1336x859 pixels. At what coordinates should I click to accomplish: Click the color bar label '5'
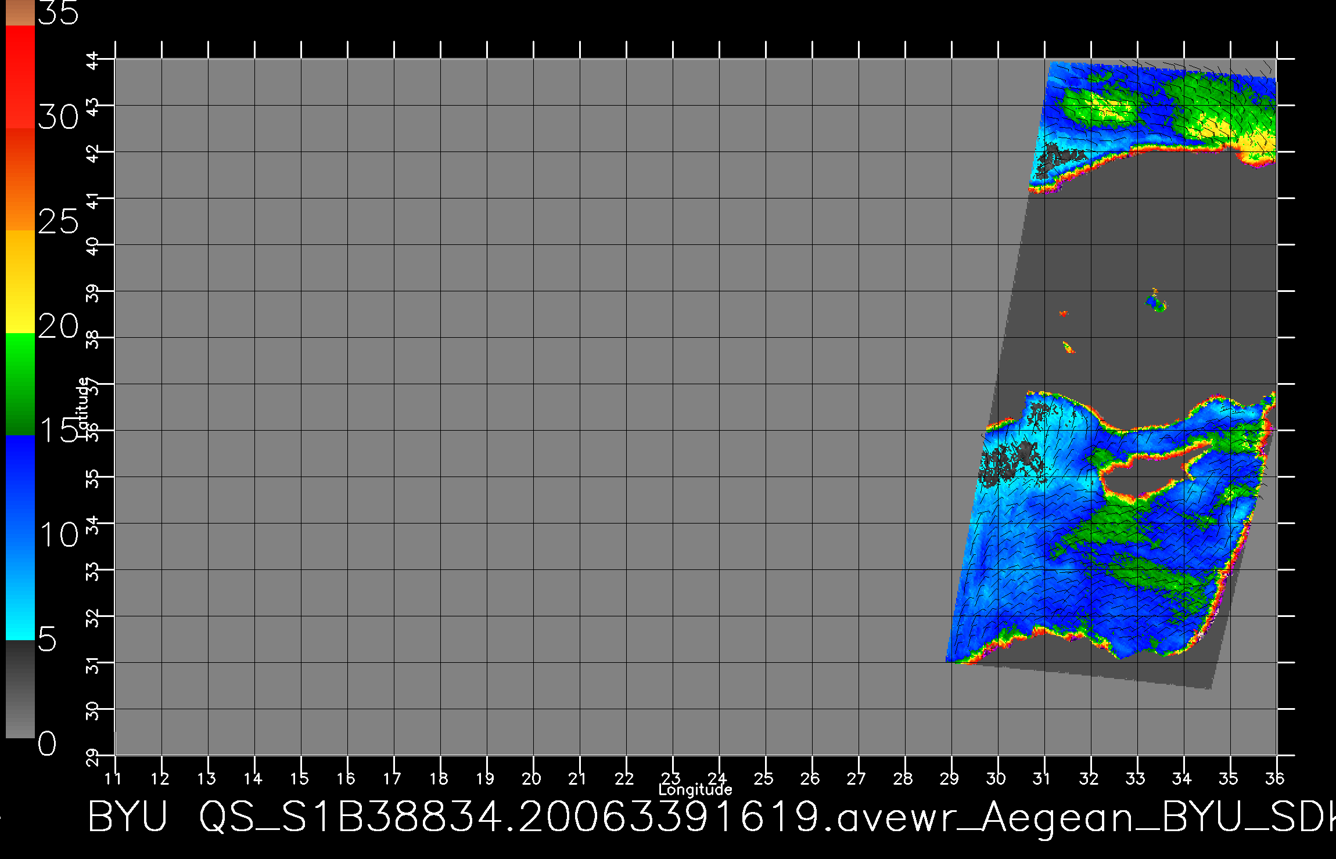click(48, 639)
